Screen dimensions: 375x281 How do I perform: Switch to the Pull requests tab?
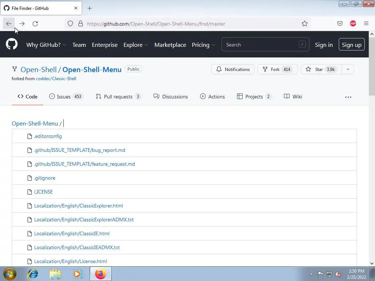tap(118, 97)
